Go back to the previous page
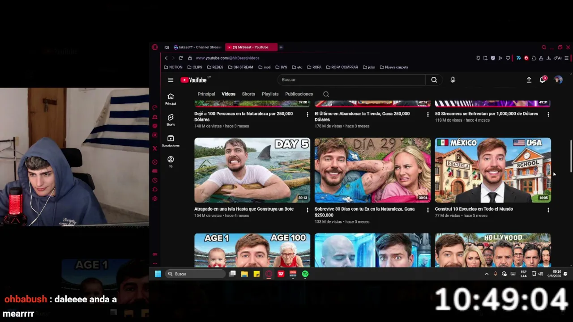Screen dimensions: 573x322 [x=166, y=58]
